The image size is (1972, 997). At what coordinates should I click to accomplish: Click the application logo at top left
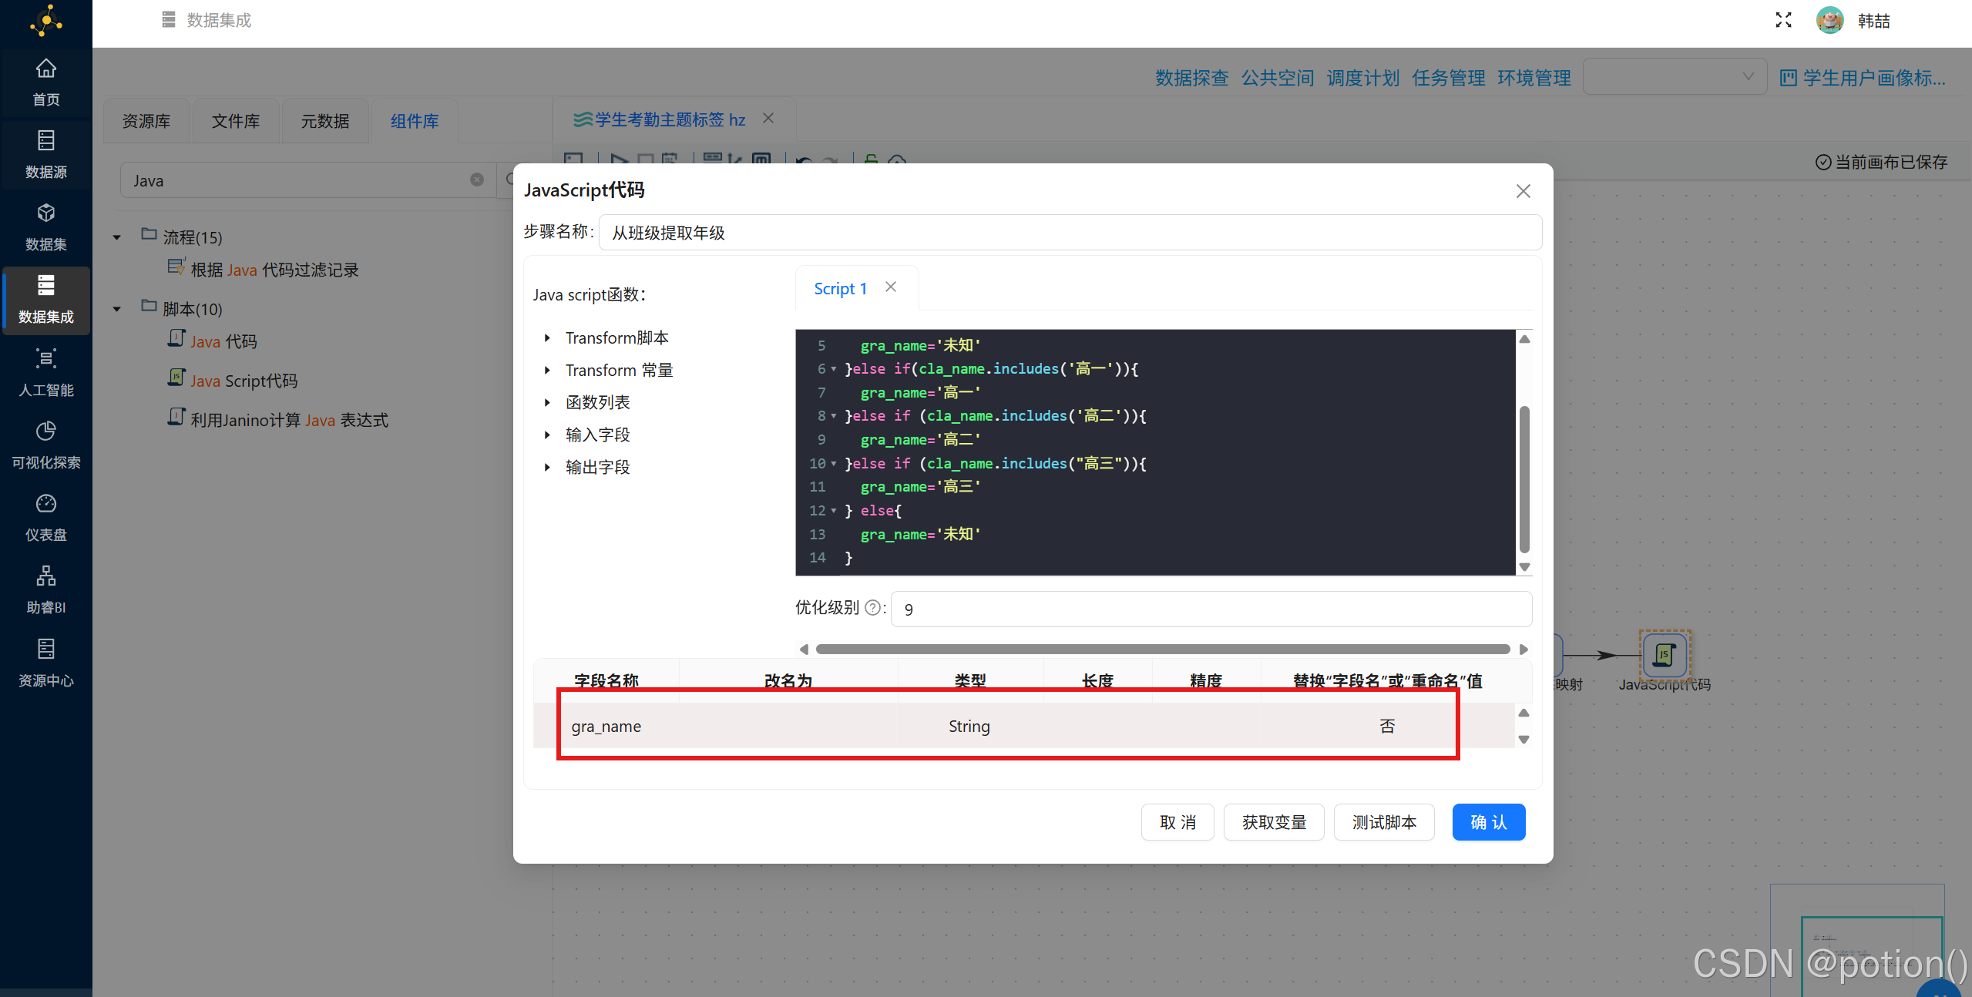[x=46, y=21]
